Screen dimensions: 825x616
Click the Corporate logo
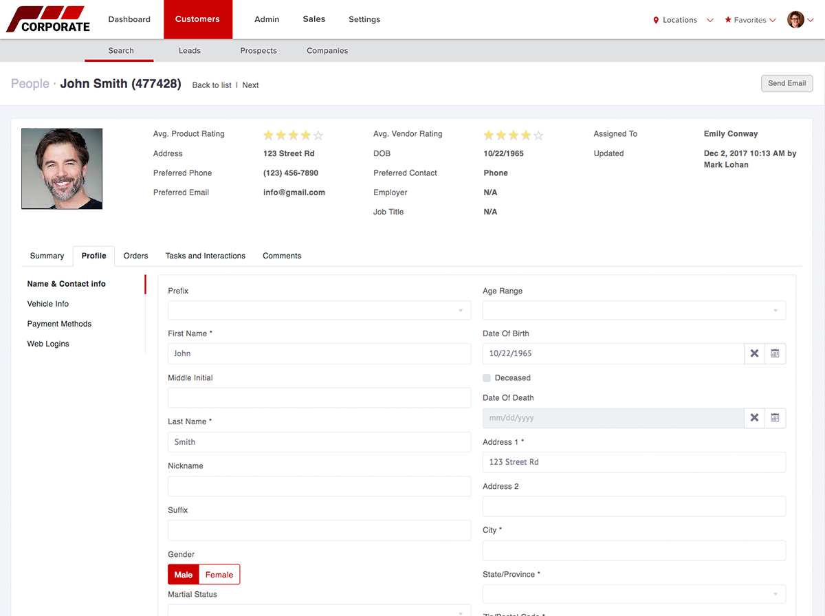[48, 19]
